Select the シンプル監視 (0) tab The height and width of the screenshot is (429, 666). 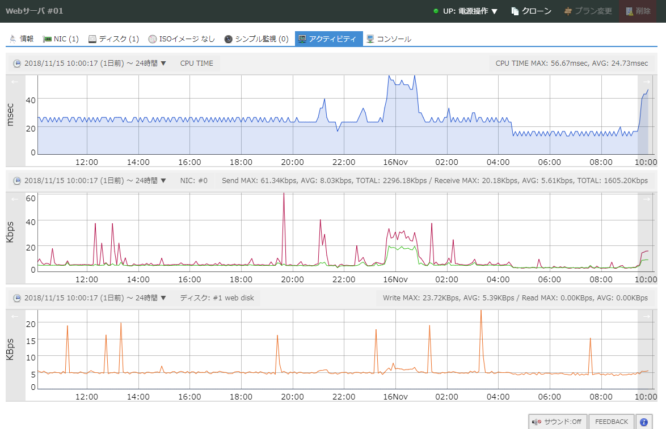click(256, 39)
